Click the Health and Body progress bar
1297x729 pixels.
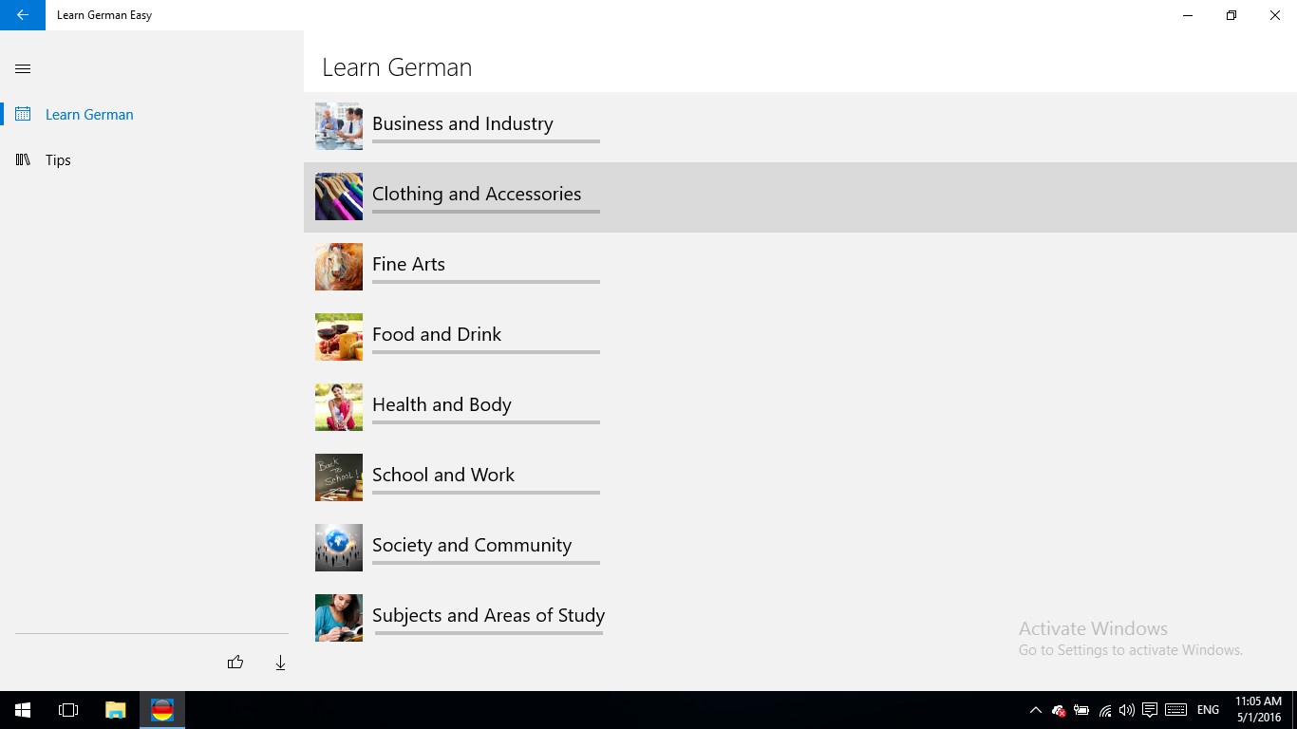[486, 422]
